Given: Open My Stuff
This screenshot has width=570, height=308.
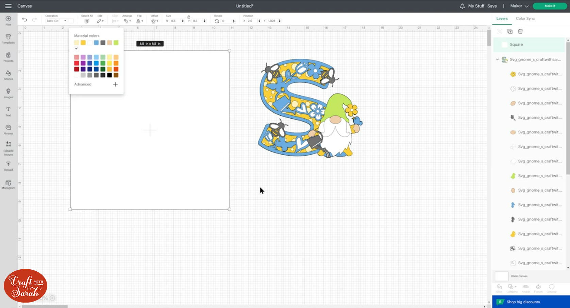Looking at the screenshot, I should [476, 6].
